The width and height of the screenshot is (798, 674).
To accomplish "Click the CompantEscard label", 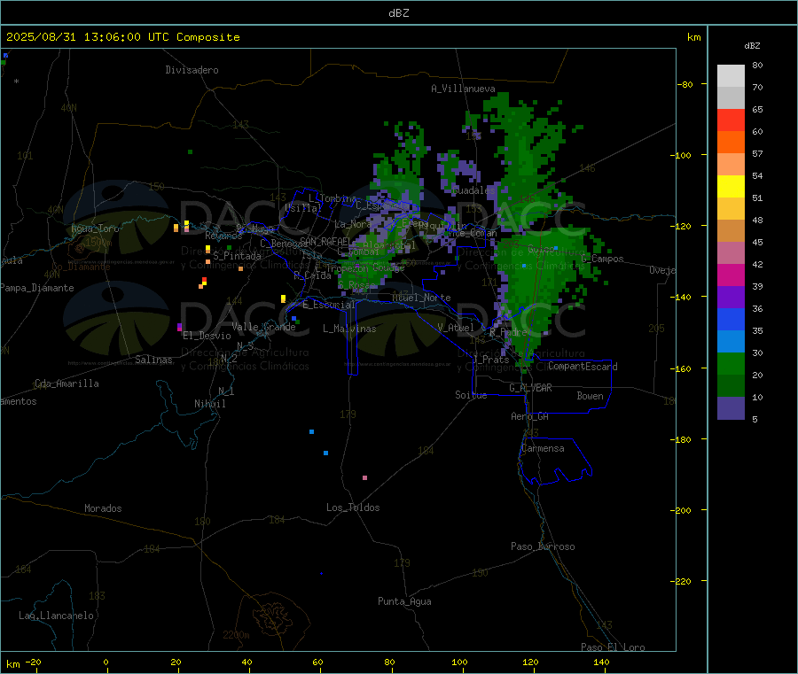I will coord(583,367).
